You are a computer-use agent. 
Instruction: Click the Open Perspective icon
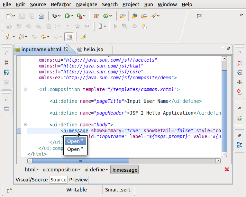199,16
